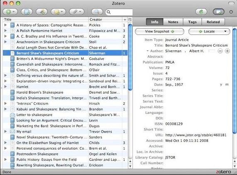This screenshot has width=237, height=175.
Task: Select On the Elizabethan Staging of Hamlet
Action: point(65,143)
